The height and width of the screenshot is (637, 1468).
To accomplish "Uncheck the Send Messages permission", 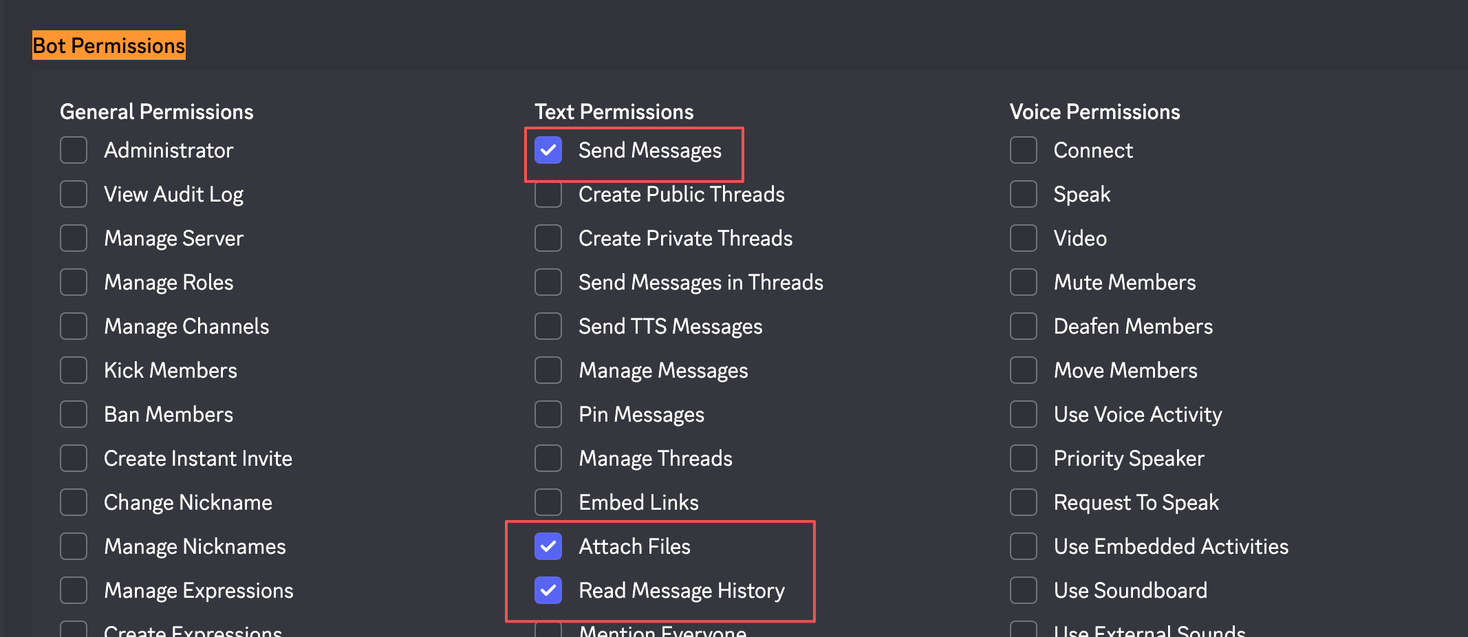I will (548, 150).
